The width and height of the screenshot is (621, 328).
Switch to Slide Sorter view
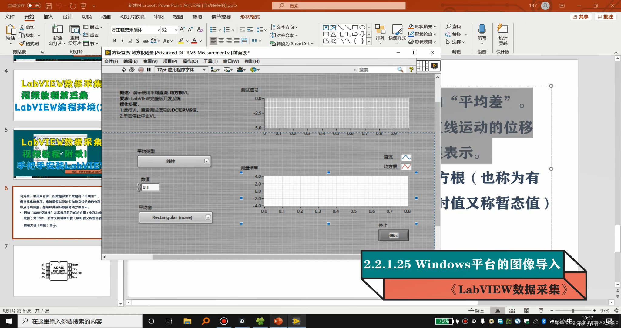512,310
